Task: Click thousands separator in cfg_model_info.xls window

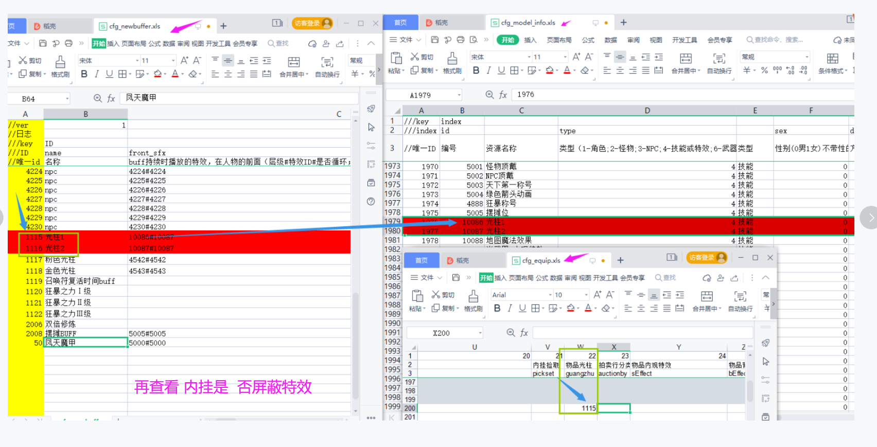Action: [x=777, y=70]
